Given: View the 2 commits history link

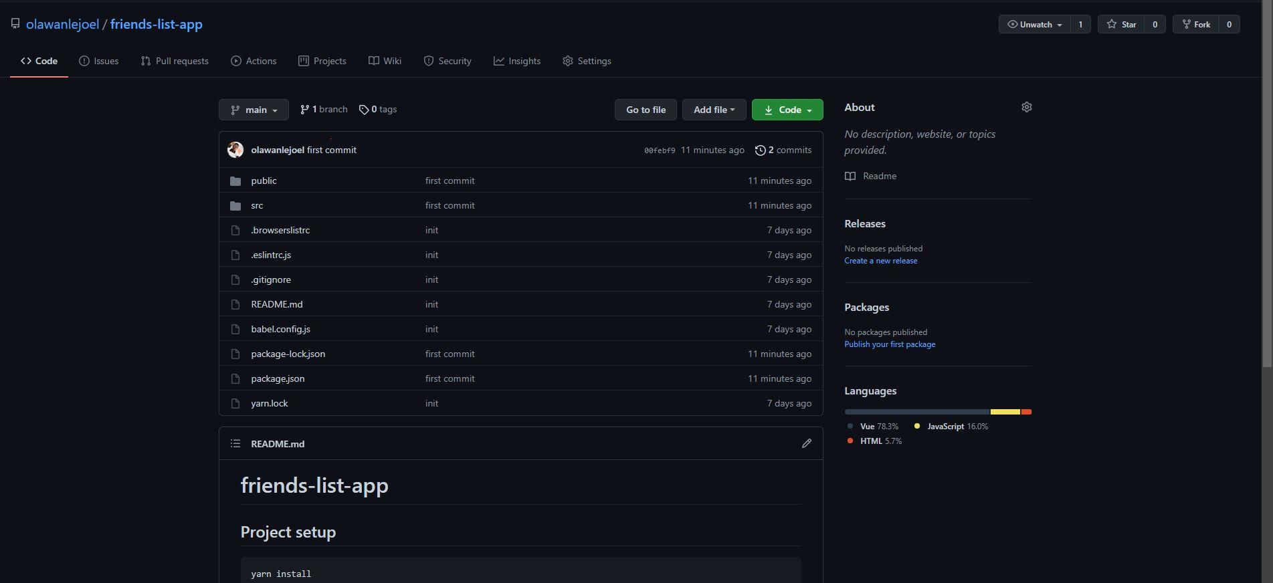Looking at the screenshot, I should pos(783,150).
